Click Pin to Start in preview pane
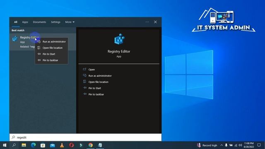265x149 pixels. coord(95,88)
